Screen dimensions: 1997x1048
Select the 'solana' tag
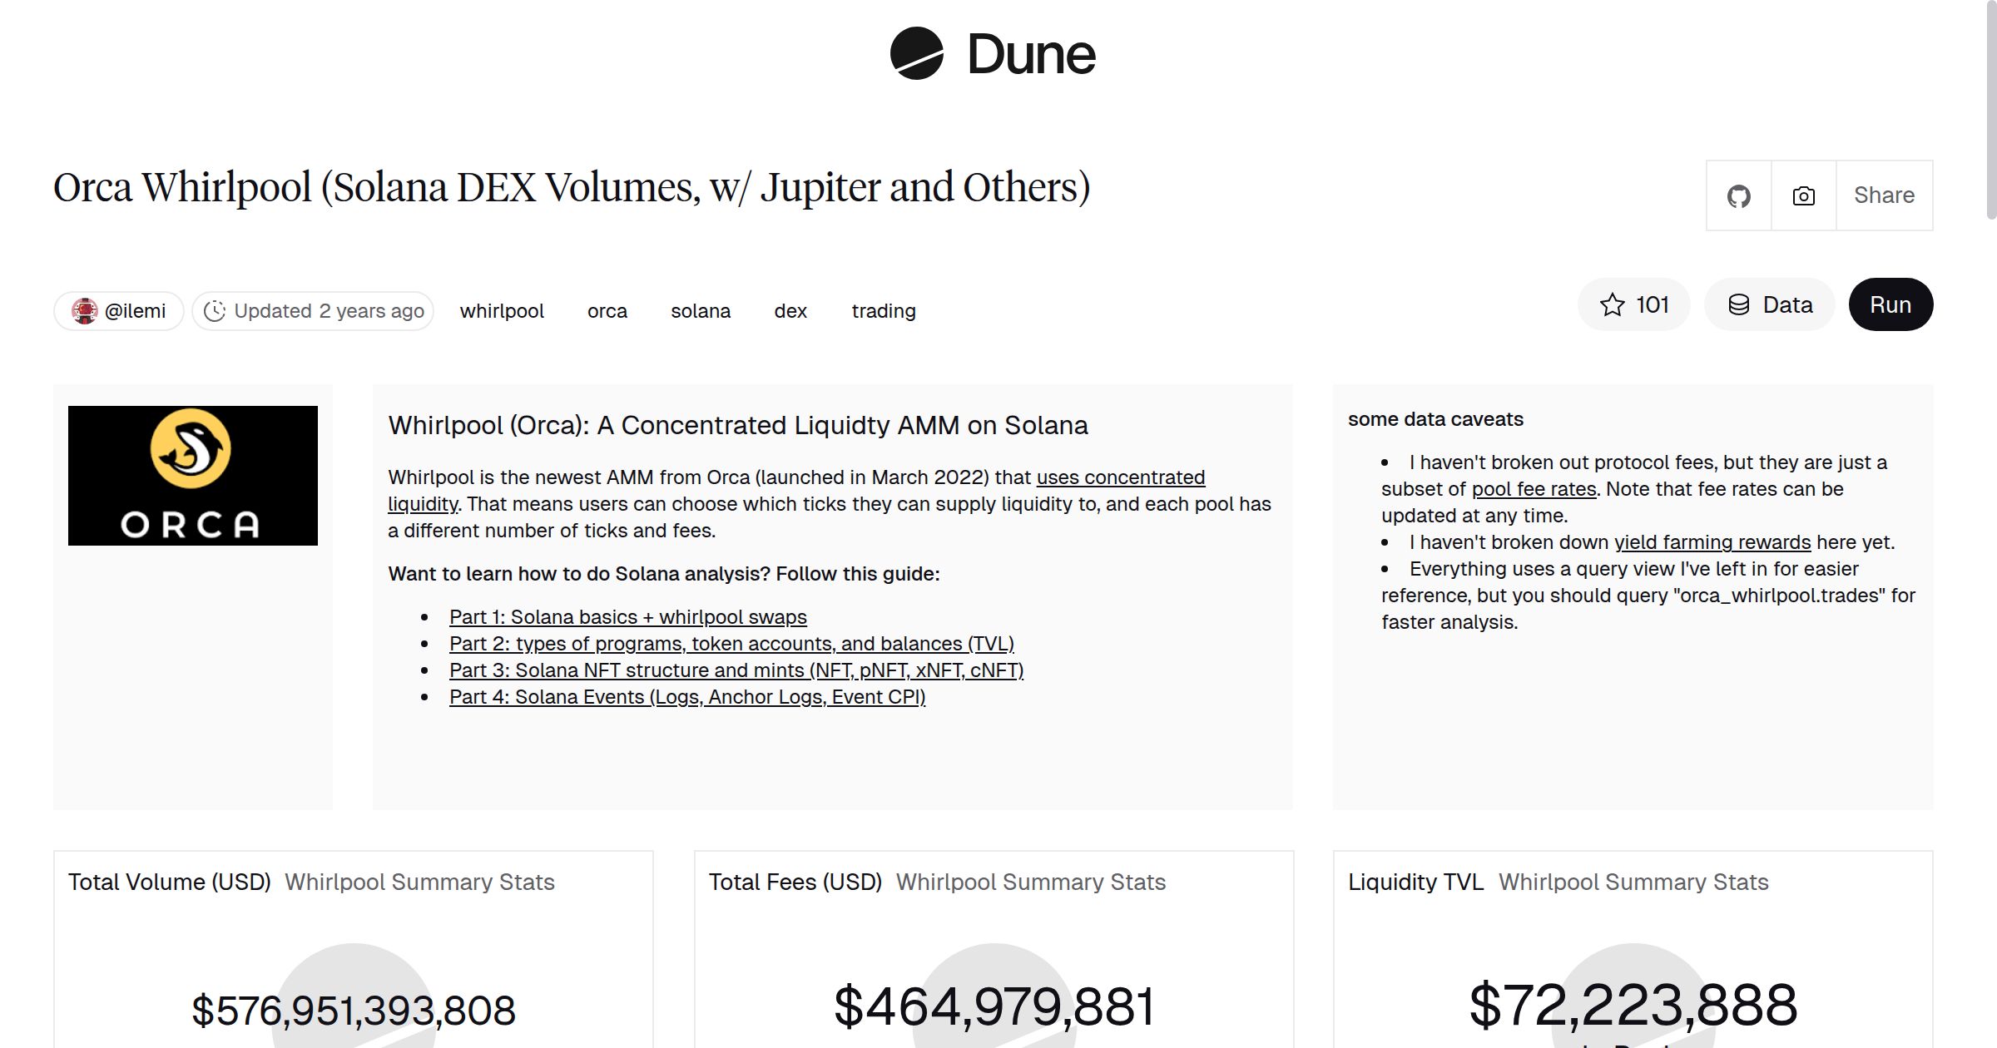click(x=700, y=310)
